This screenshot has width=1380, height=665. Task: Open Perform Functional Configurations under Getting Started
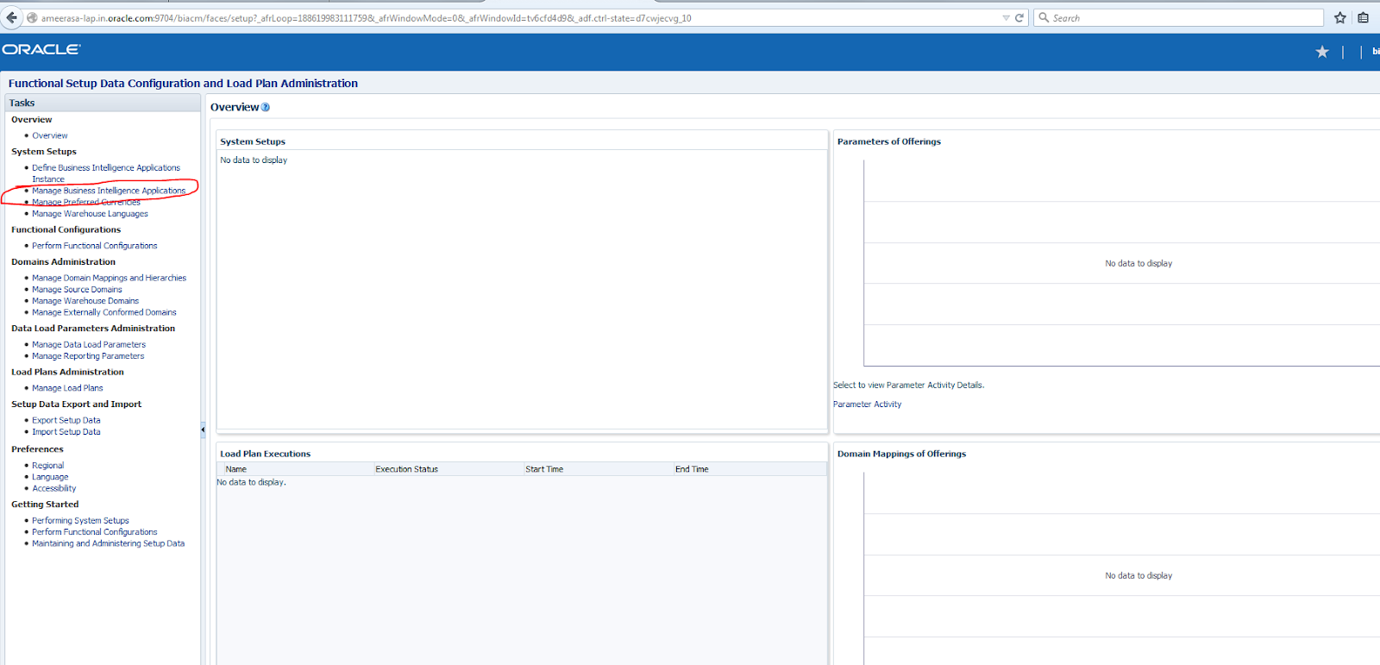click(95, 532)
